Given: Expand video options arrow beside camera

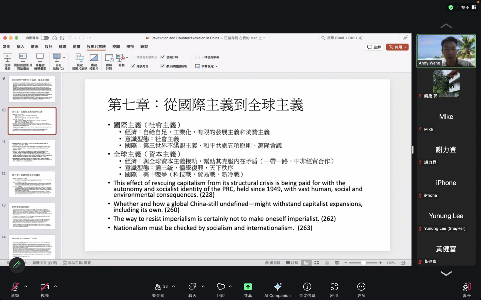Looking at the screenshot, I should pos(56,286).
